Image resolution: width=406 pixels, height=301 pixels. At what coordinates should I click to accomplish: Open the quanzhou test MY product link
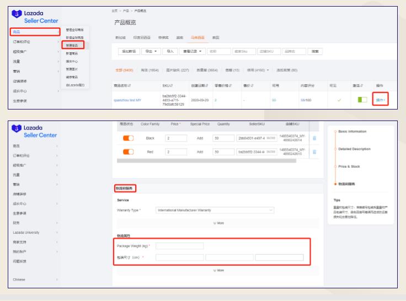pos(127,100)
